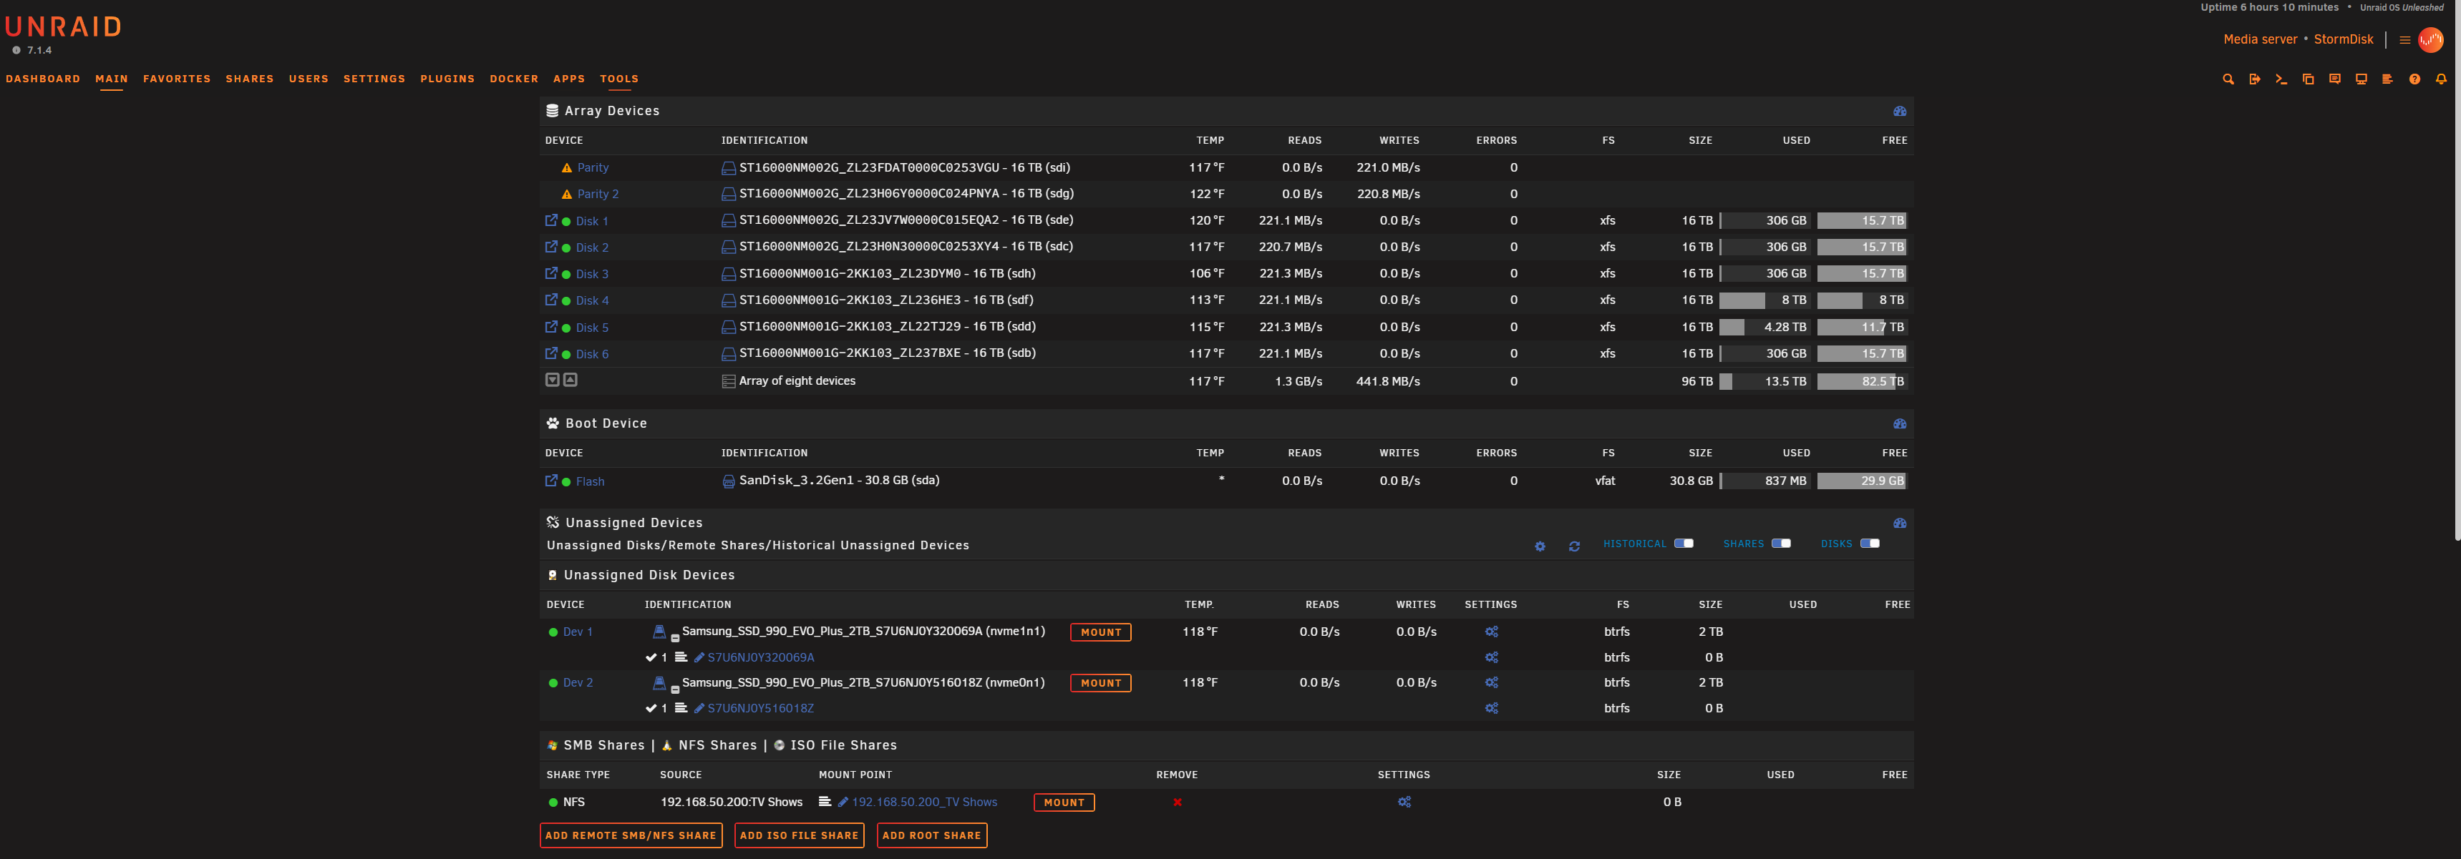Open Dev 1 device settings gears

[x=1491, y=632]
